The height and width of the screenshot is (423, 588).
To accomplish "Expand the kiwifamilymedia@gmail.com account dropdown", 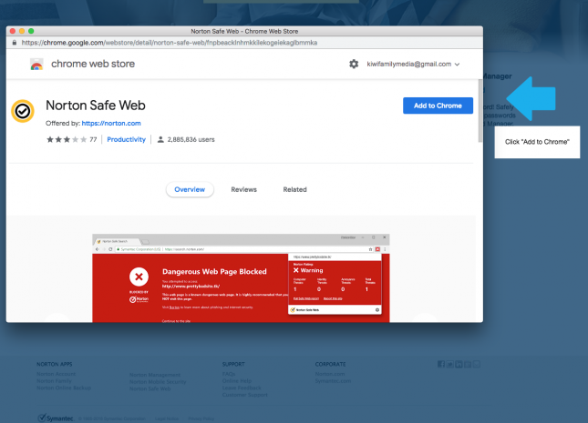I will pyautogui.click(x=457, y=65).
